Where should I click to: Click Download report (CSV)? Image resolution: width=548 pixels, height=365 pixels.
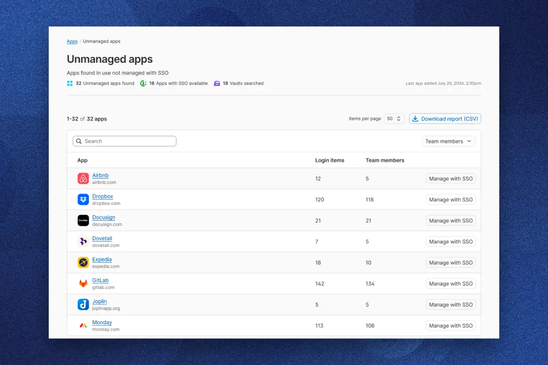pyautogui.click(x=445, y=118)
